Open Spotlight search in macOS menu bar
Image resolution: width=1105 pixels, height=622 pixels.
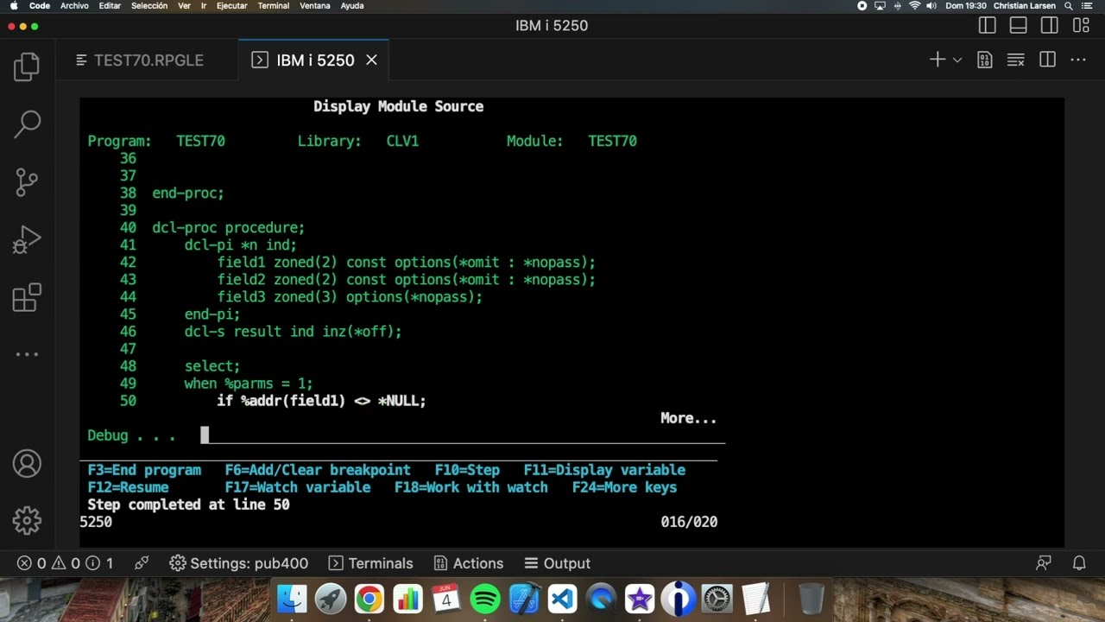click(x=1069, y=6)
